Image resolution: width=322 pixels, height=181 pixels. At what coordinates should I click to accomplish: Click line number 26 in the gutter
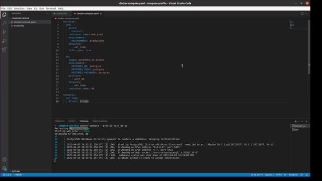(57, 102)
